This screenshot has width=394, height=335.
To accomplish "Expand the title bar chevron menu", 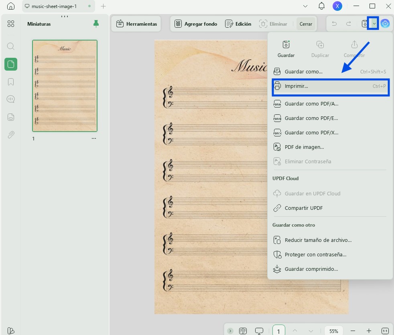I will tap(305, 6).
